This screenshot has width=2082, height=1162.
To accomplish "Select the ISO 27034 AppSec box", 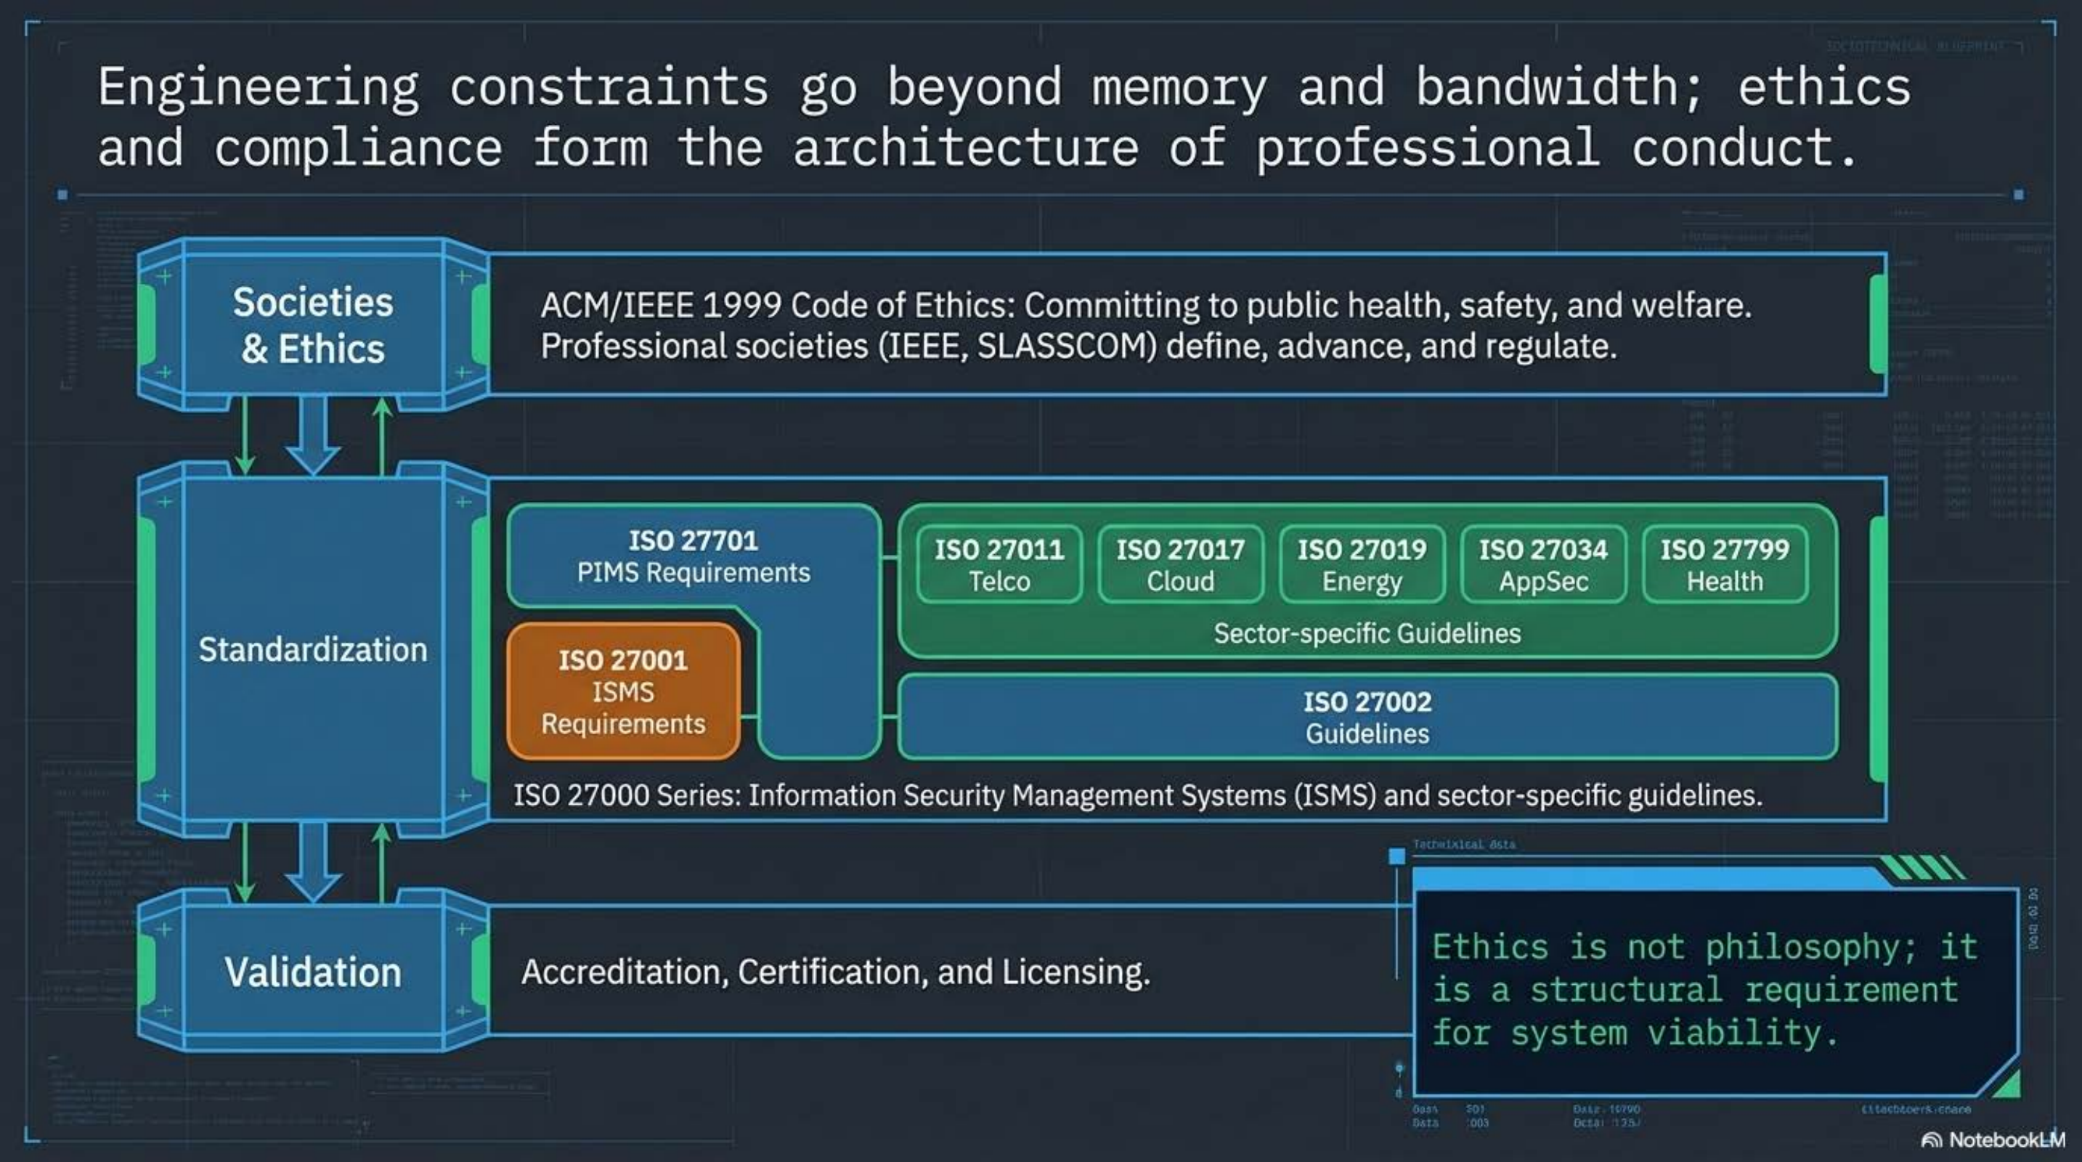I will (1543, 564).
